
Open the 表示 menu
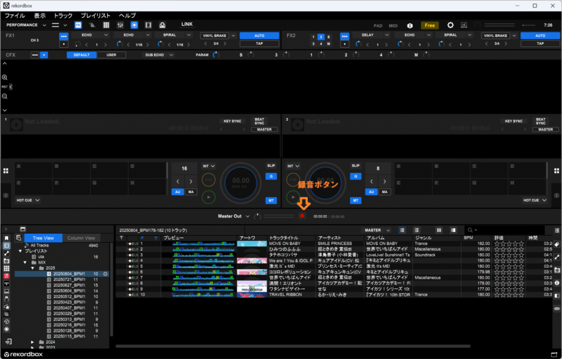[x=40, y=15]
